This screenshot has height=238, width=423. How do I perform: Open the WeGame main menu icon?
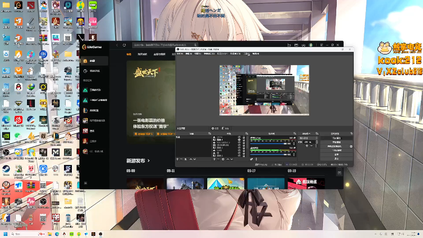[x=321, y=45]
